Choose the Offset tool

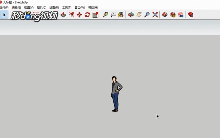click(x=71, y=15)
